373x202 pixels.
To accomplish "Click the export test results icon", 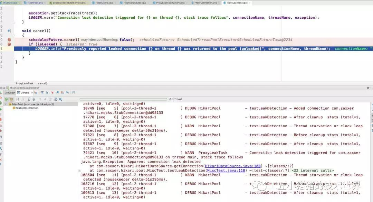I will [x=50, y=99].
